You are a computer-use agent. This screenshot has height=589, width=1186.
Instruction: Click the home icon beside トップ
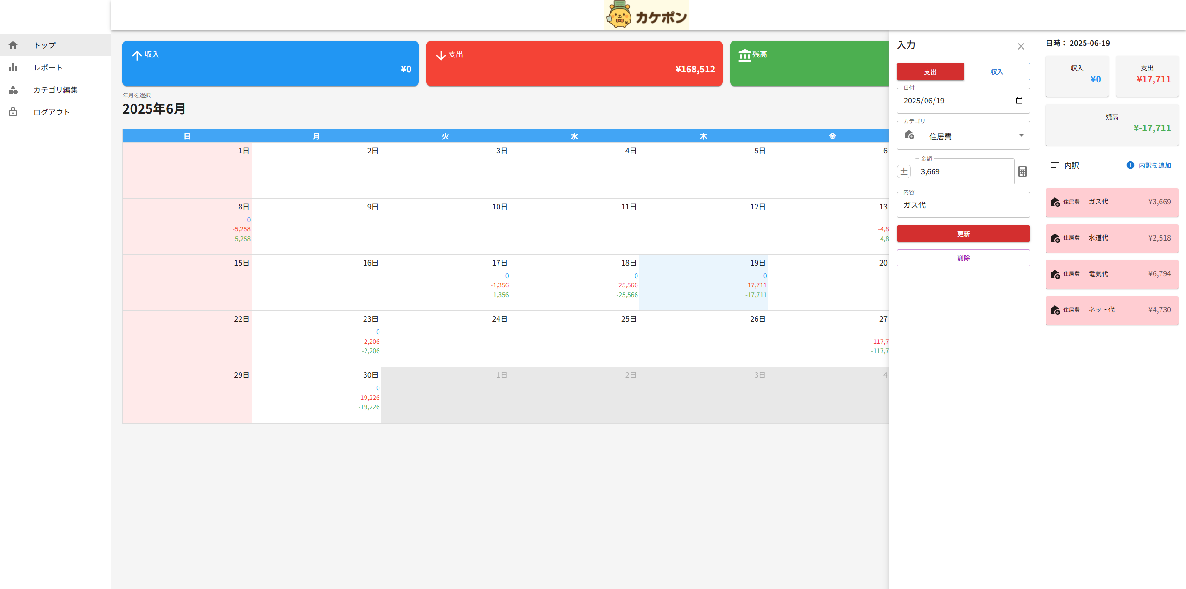(x=13, y=45)
